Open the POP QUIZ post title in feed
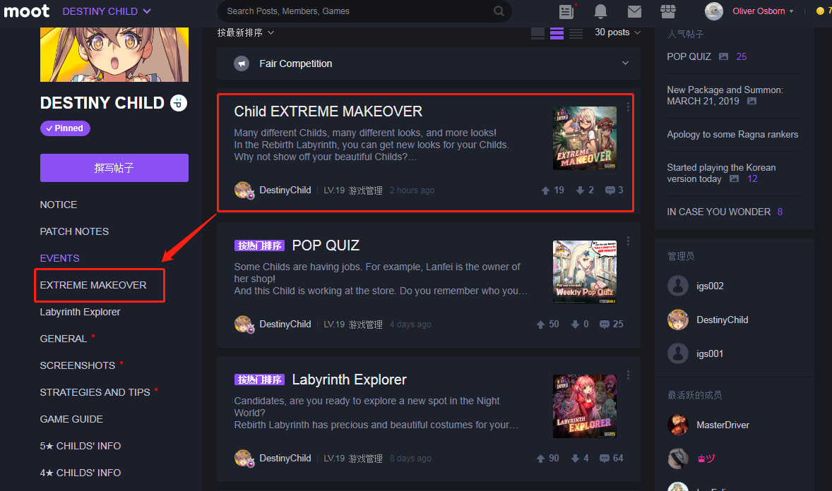This screenshot has height=491, width=832. pos(326,245)
